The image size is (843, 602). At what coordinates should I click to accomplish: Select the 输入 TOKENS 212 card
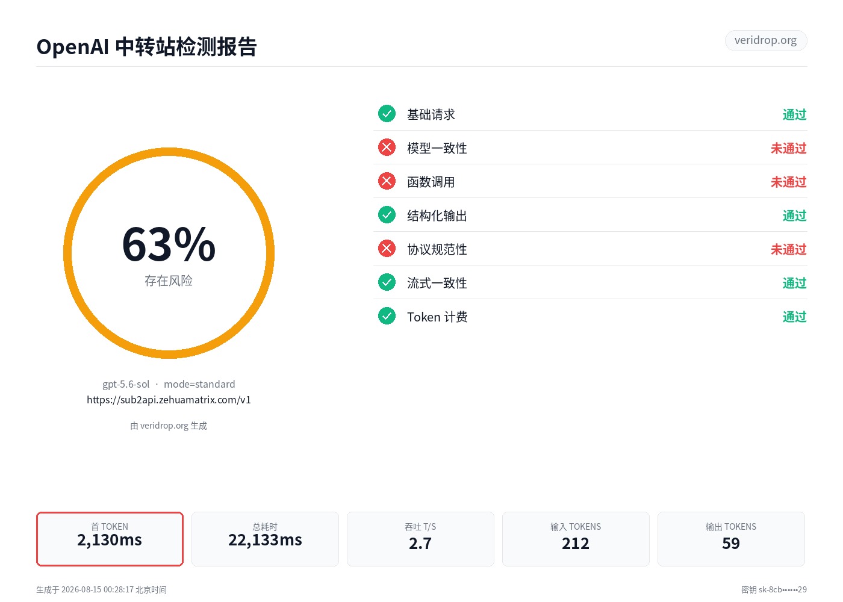576,539
